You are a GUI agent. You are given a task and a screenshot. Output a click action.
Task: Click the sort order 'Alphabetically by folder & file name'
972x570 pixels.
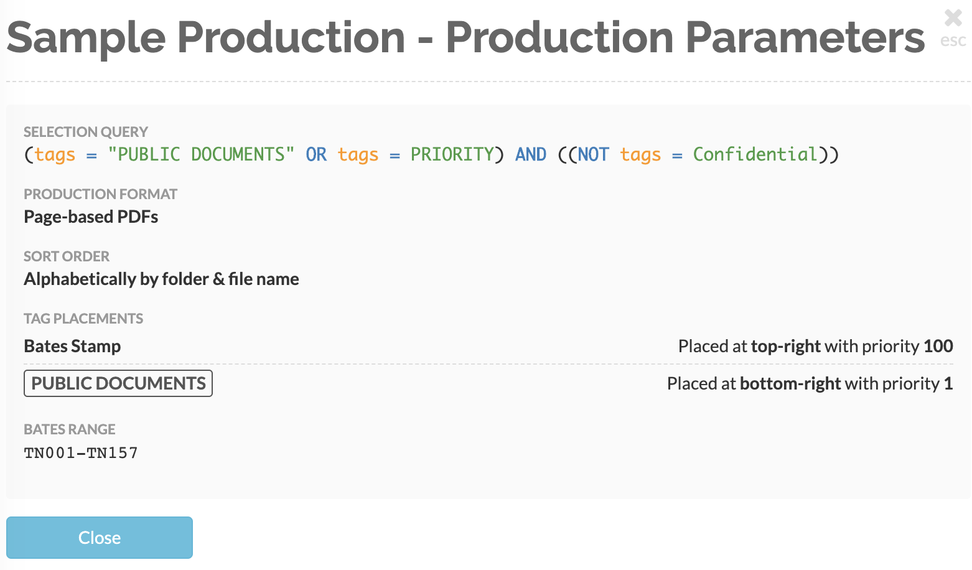pyautogui.click(x=161, y=279)
